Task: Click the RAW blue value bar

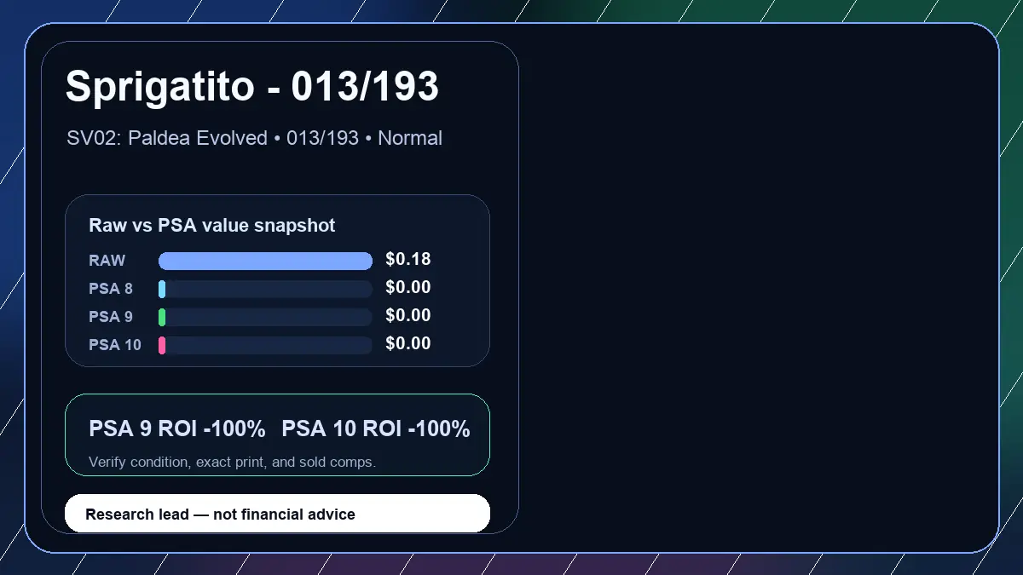Action: pos(265,261)
